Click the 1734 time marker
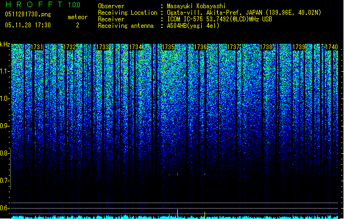Viewport: 344px width, 219px height. click(x=136, y=47)
